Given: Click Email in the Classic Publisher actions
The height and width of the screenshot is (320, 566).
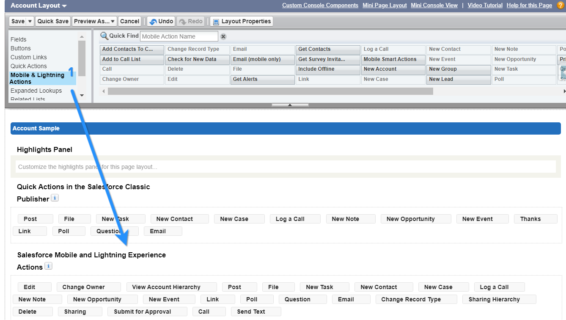Looking at the screenshot, I should [x=163, y=231].
